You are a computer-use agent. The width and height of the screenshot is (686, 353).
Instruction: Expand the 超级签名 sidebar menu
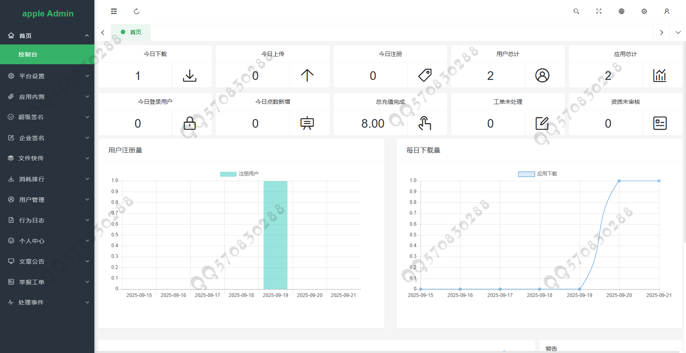pos(47,117)
